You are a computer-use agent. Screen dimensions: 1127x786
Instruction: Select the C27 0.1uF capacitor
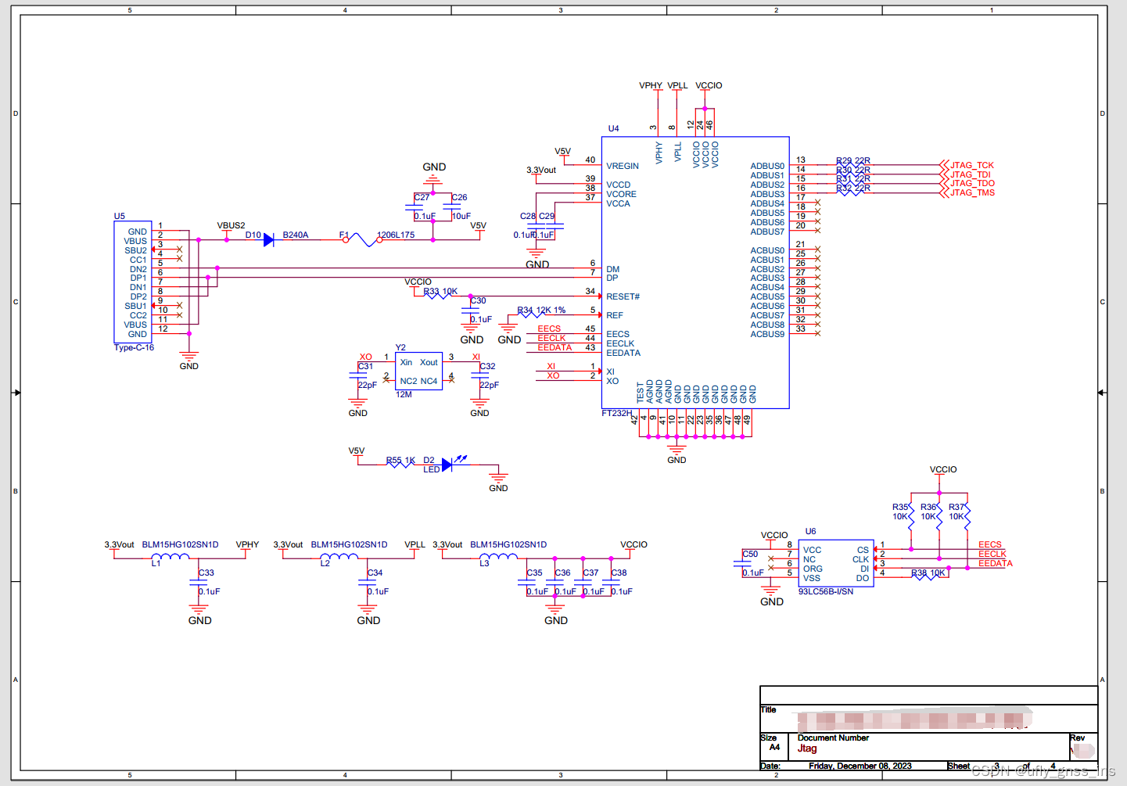(x=415, y=207)
